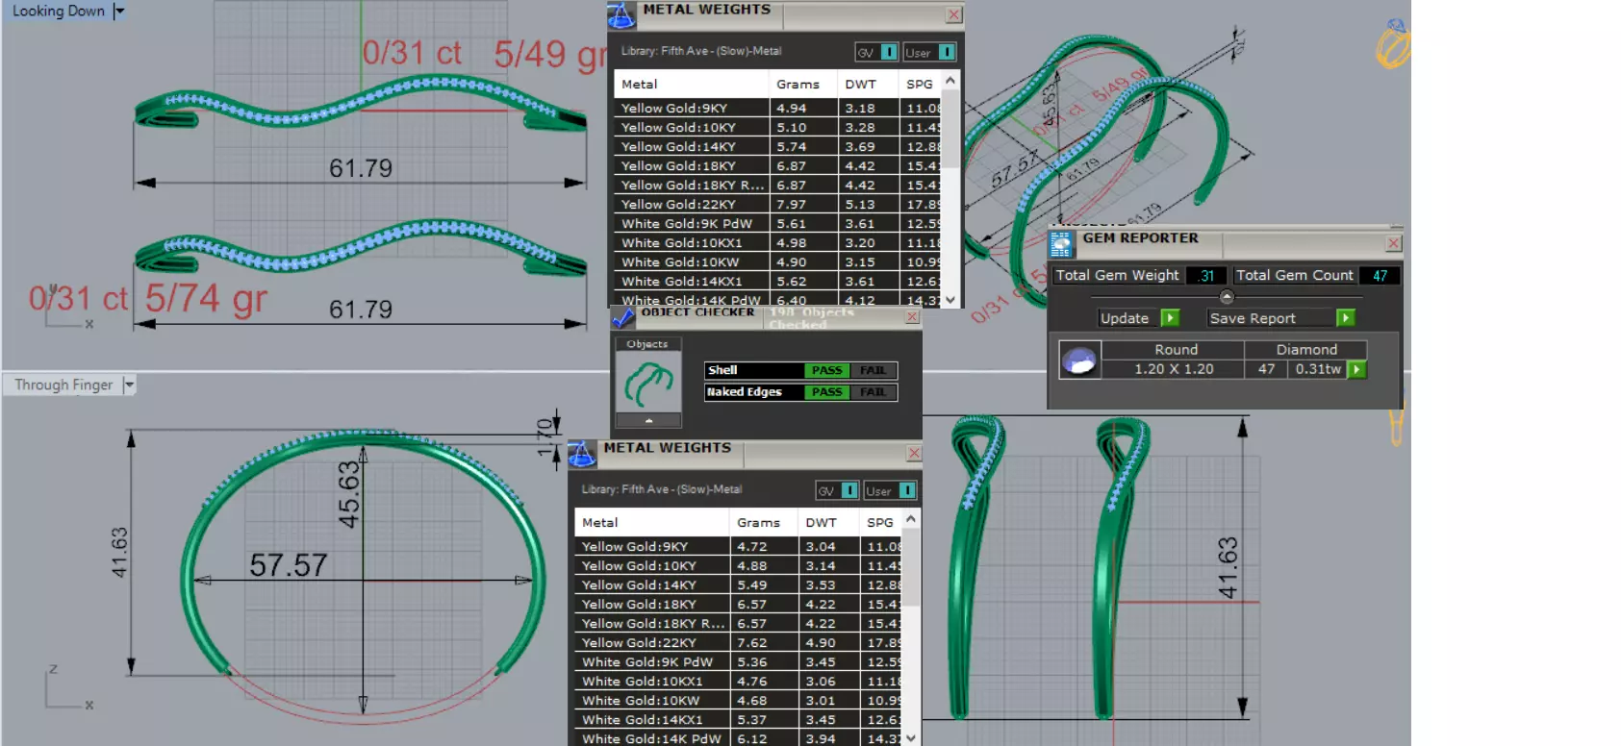Image resolution: width=1621 pixels, height=746 pixels.
Task: Click the Library: Fifth Ave label above 4.94 list
Action: [701, 51]
